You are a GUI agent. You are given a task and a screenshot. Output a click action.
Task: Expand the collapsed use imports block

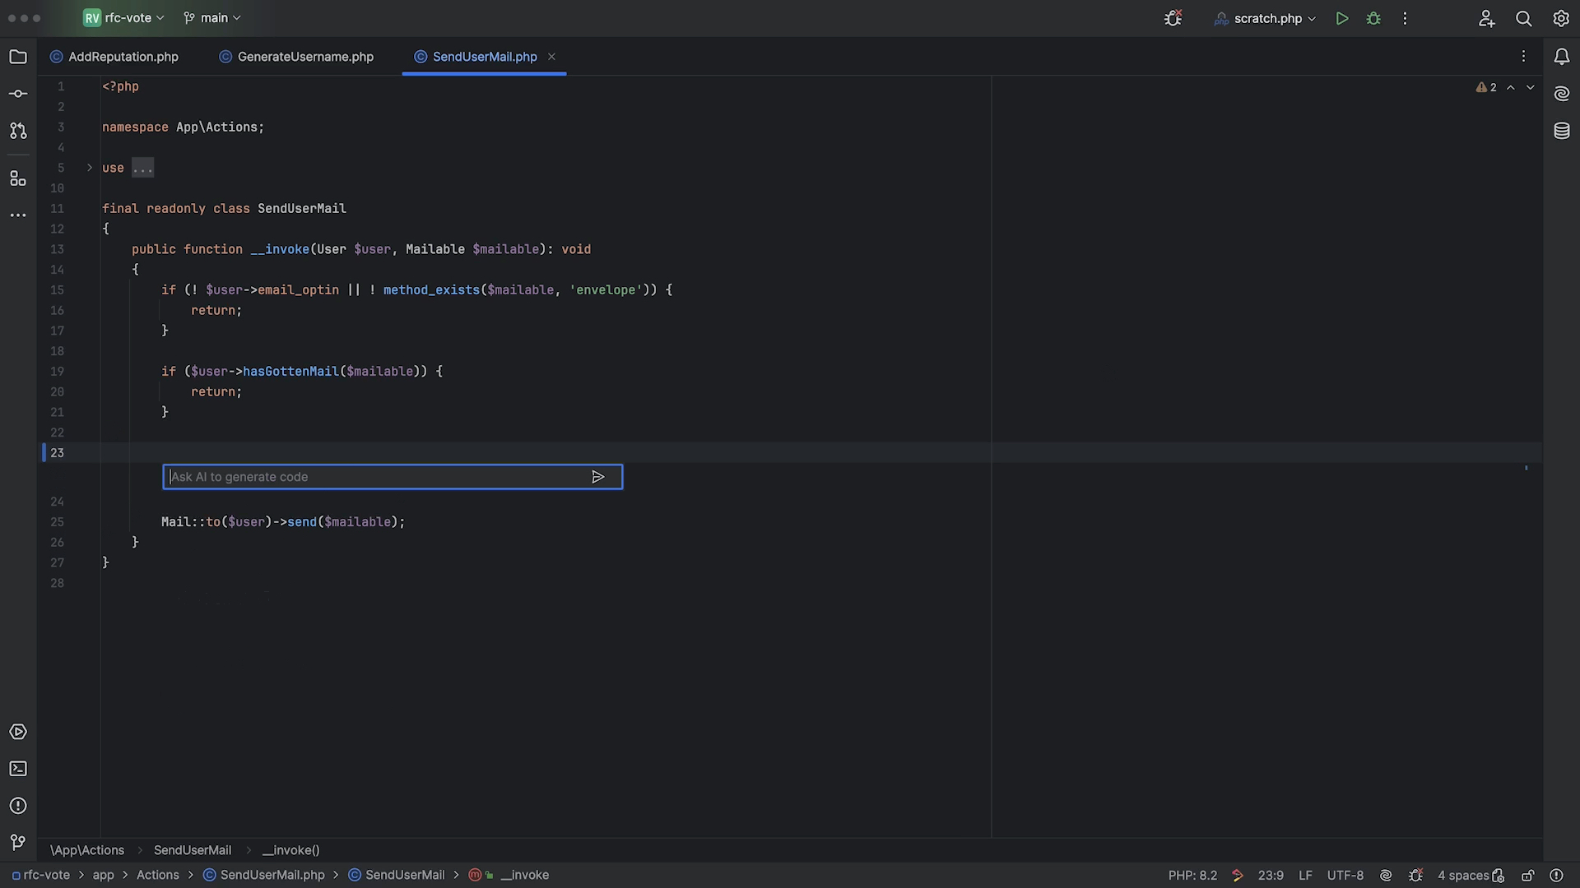(90, 168)
